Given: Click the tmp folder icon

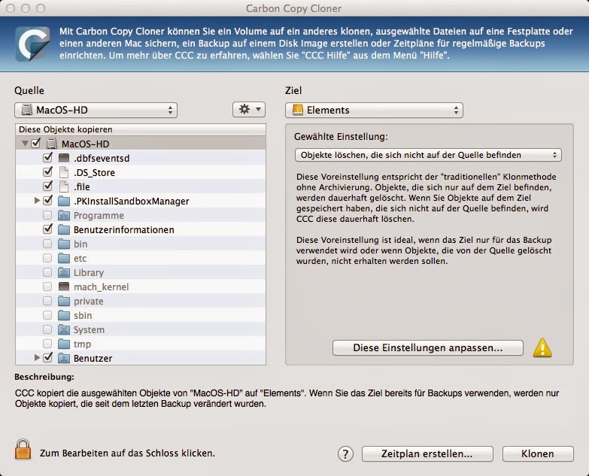Looking at the screenshot, I should [64, 344].
